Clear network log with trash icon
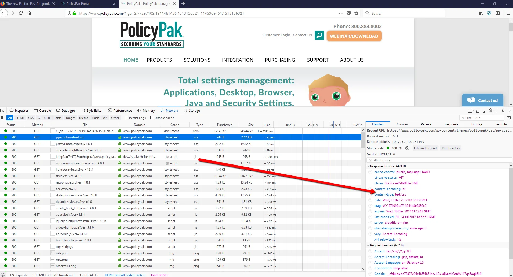 click(2, 118)
